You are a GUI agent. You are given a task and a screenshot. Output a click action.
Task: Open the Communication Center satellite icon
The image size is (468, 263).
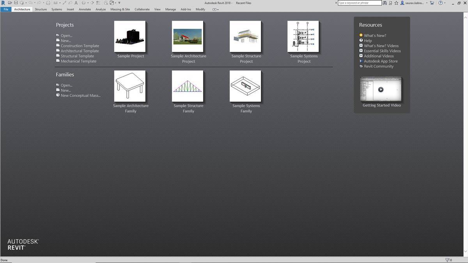[390, 3]
